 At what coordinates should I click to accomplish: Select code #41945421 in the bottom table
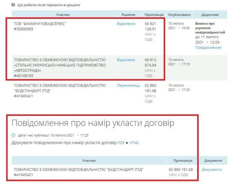[24, 175]
